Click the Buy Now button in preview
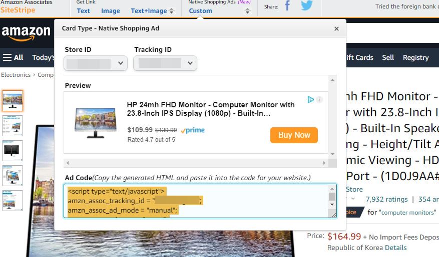Viewport: 439px width, 257px height. [294, 135]
